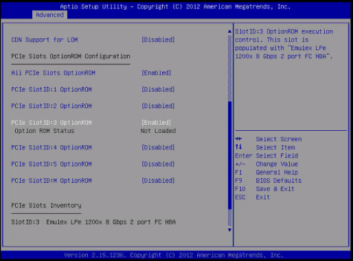Toggle the SlotID:1 OptionROM [Disabled] value
The width and height of the screenshot is (353, 261).
coord(158,90)
